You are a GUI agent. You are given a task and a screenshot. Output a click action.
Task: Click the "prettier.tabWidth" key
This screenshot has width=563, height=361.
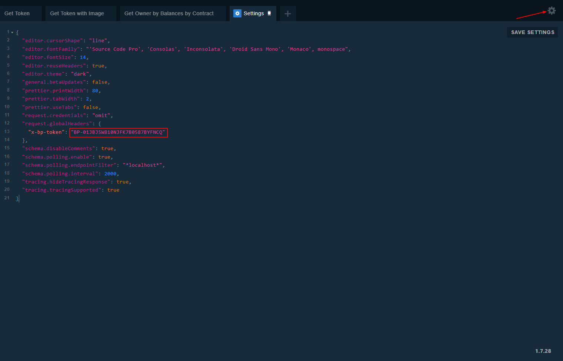point(51,99)
